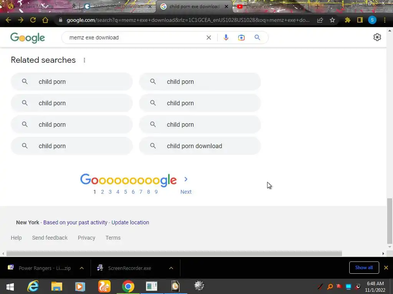Switch to Chrome on the taskbar
The width and height of the screenshot is (393, 294).
128,286
